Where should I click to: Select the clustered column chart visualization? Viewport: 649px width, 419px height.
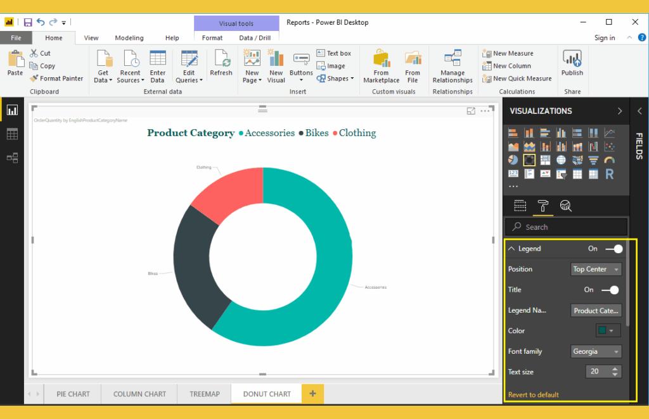[x=562, y=133]
